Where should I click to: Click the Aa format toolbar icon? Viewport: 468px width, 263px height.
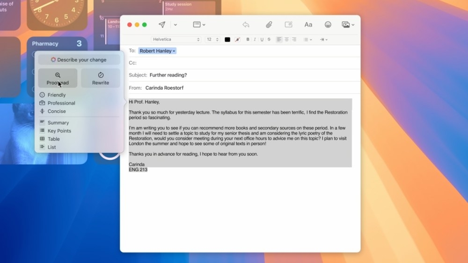308,25
